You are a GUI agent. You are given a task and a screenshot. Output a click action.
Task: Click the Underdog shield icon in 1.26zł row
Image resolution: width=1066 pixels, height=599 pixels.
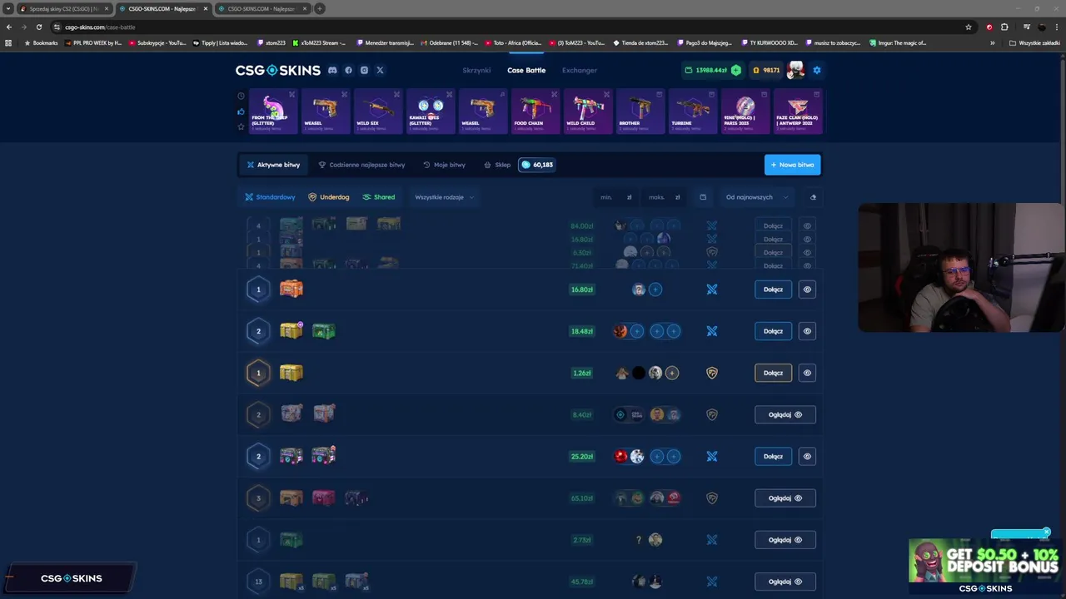pyautogui.click(x=712, y=373)
